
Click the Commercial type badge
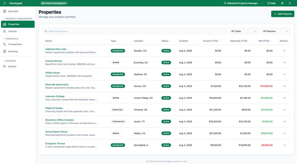coord(118,122)
